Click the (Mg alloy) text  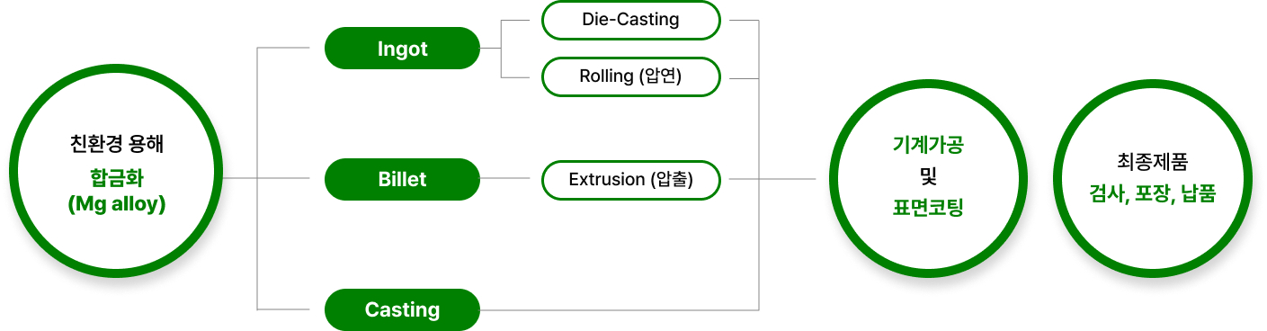(x=117, y=205)
